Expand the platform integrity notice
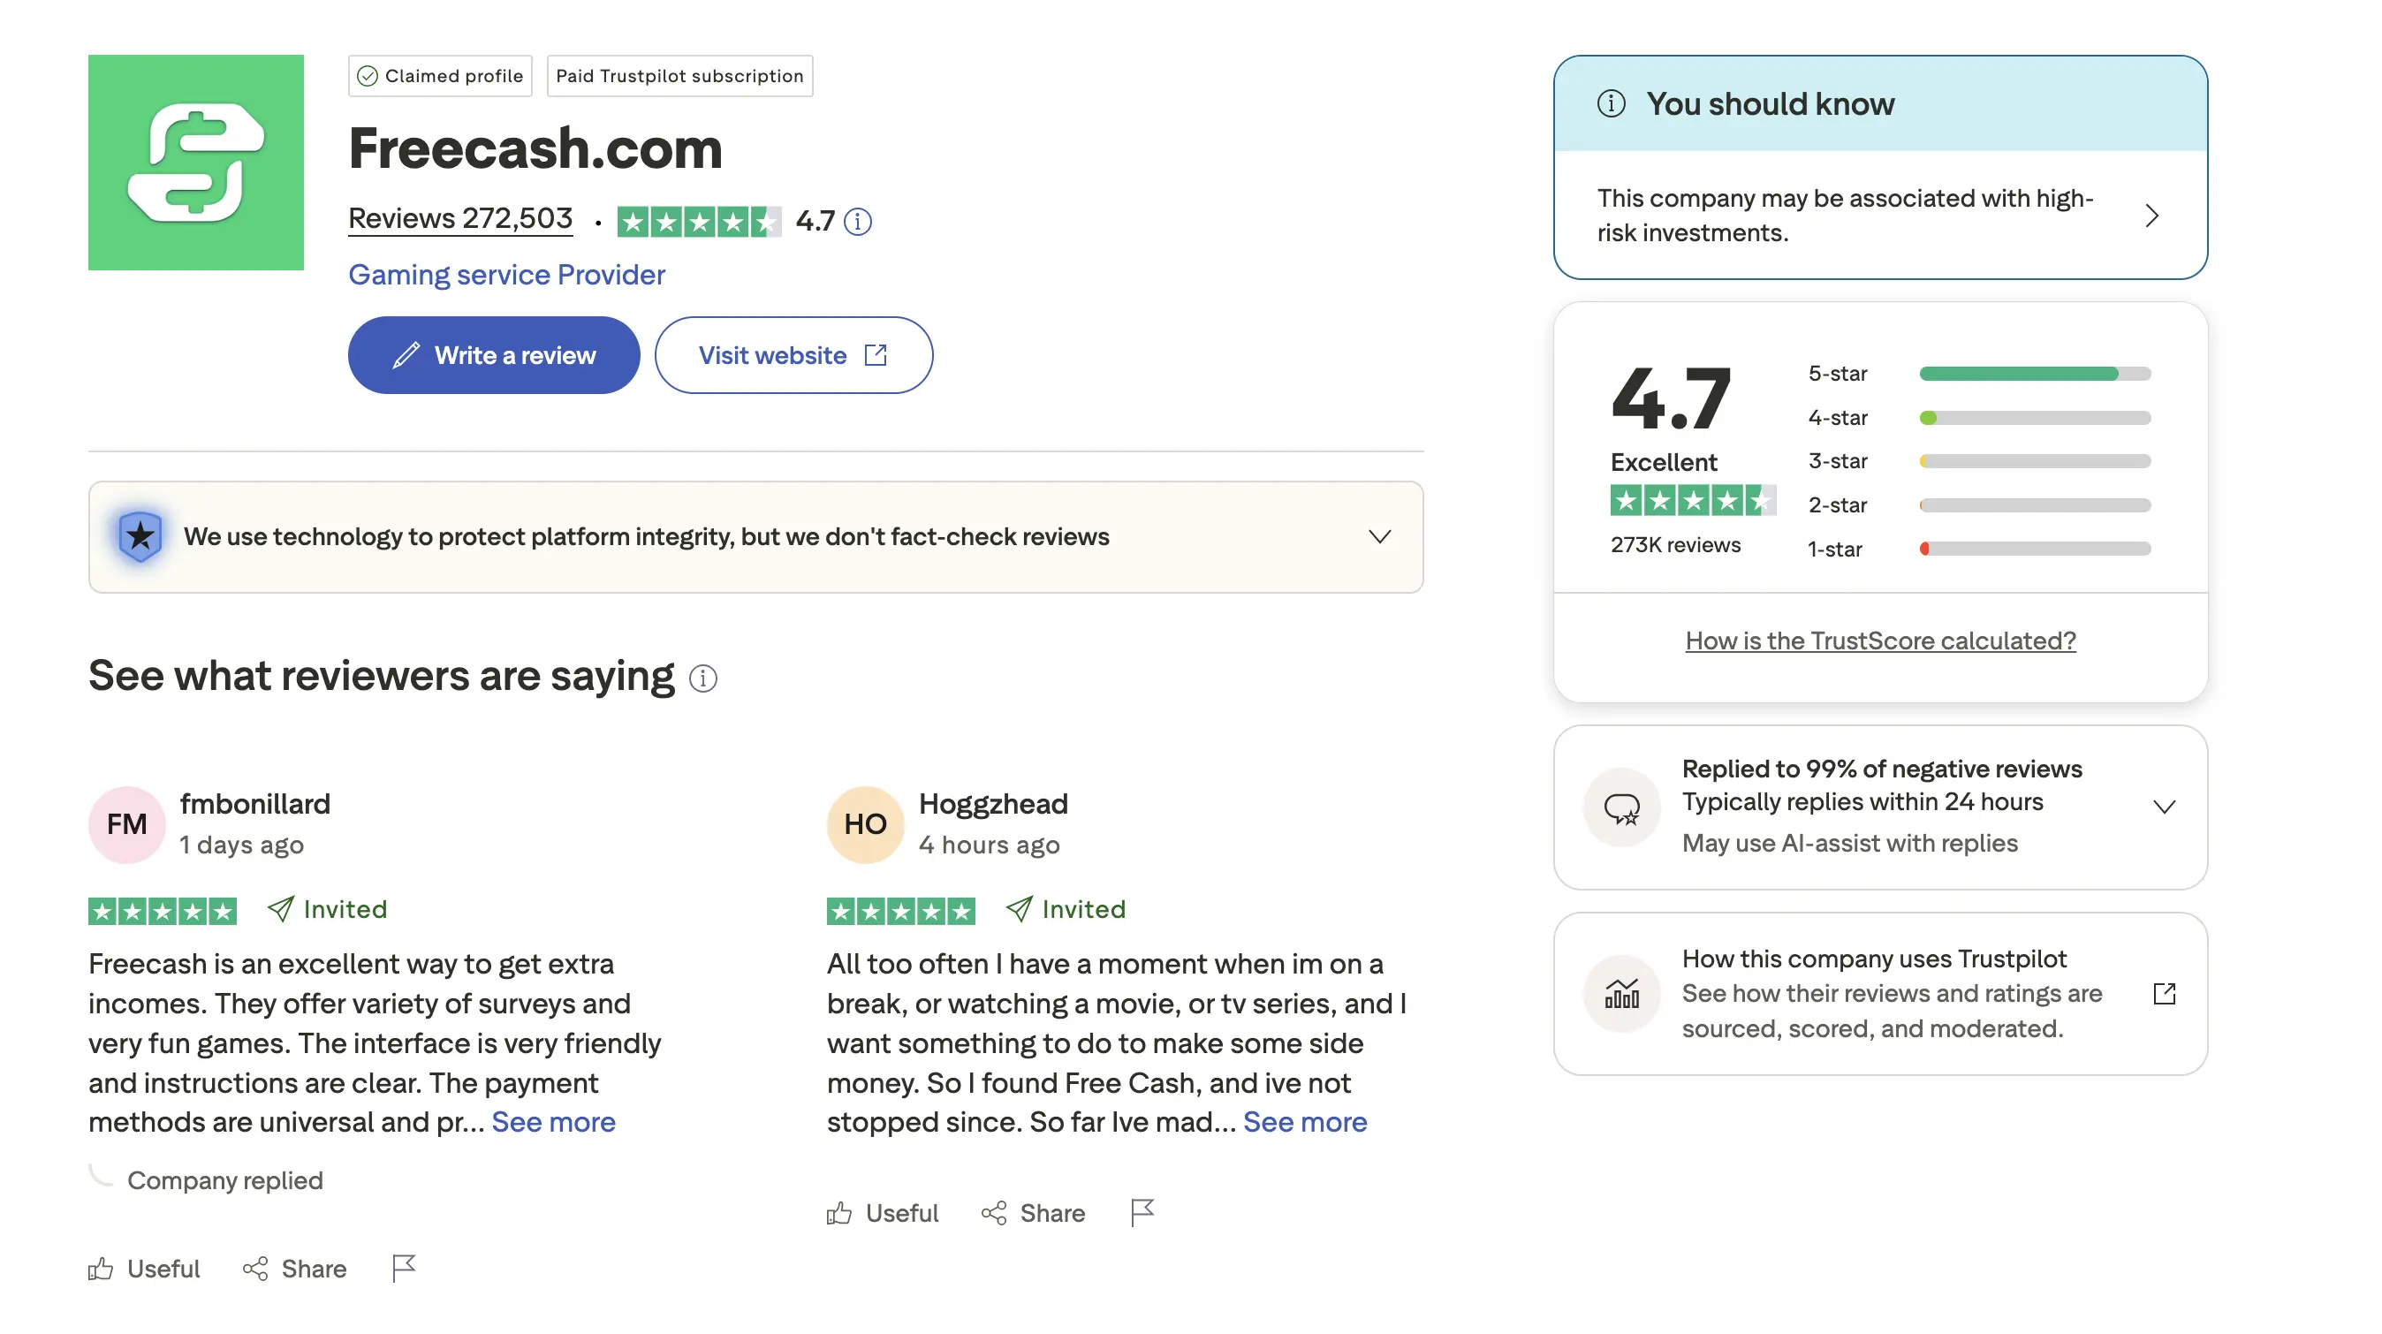 click(1378, 536)
